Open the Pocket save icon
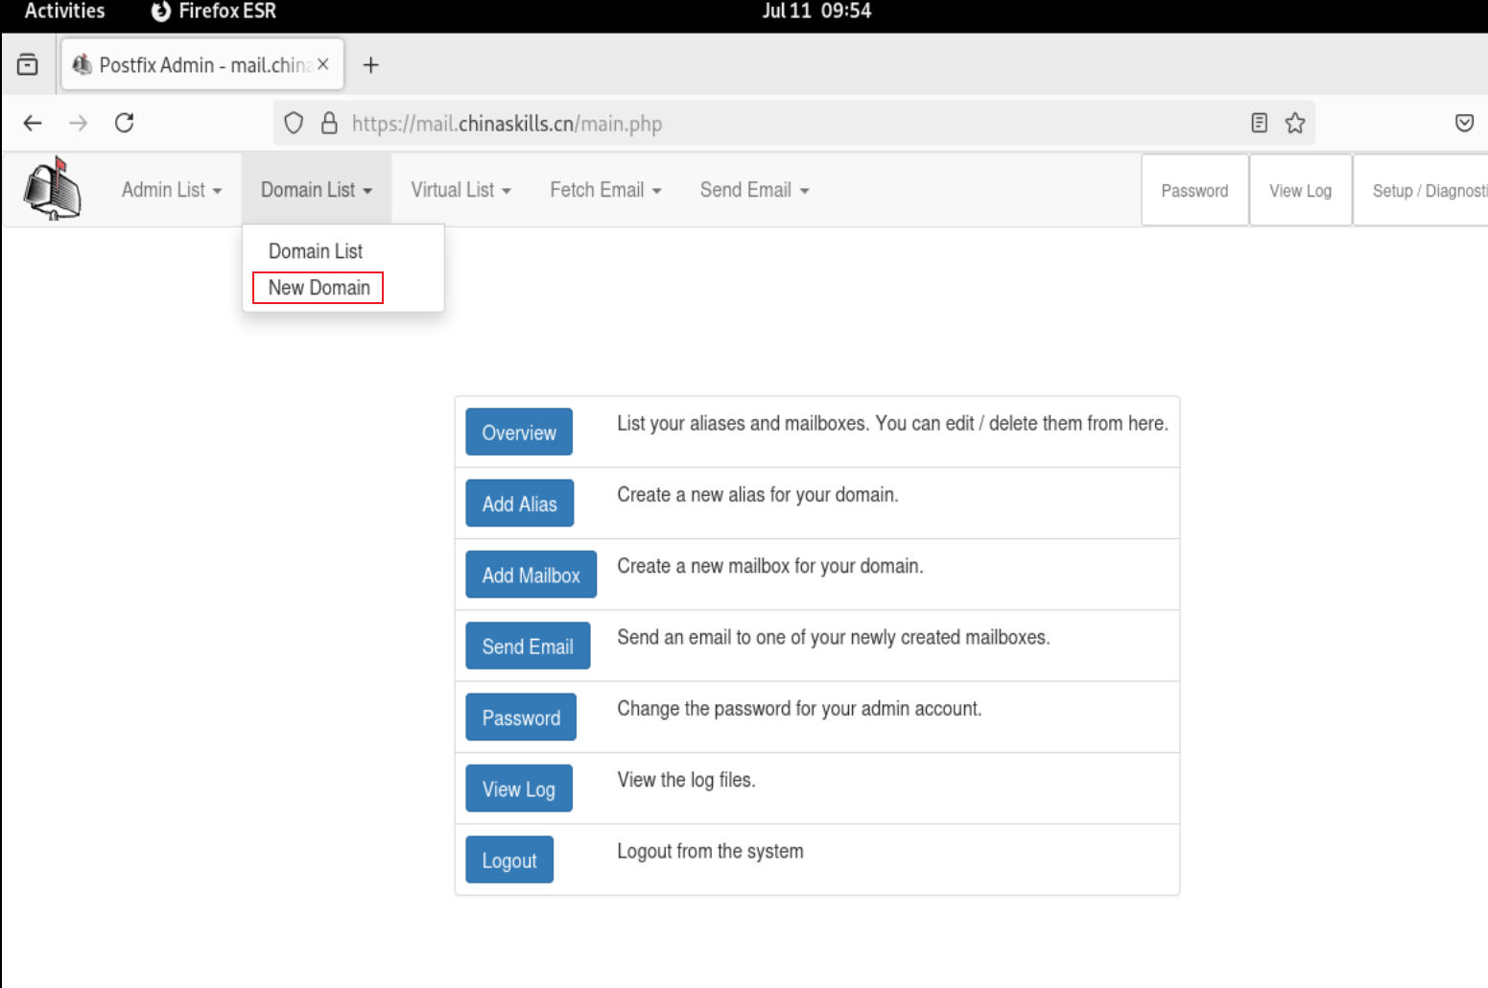The width and height of the screenshot is (1488, 988). (x=1464, y=123)
